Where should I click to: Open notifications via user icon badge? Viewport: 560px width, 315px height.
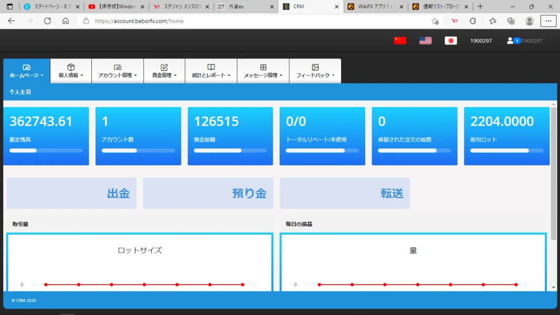tap(514, 40)
